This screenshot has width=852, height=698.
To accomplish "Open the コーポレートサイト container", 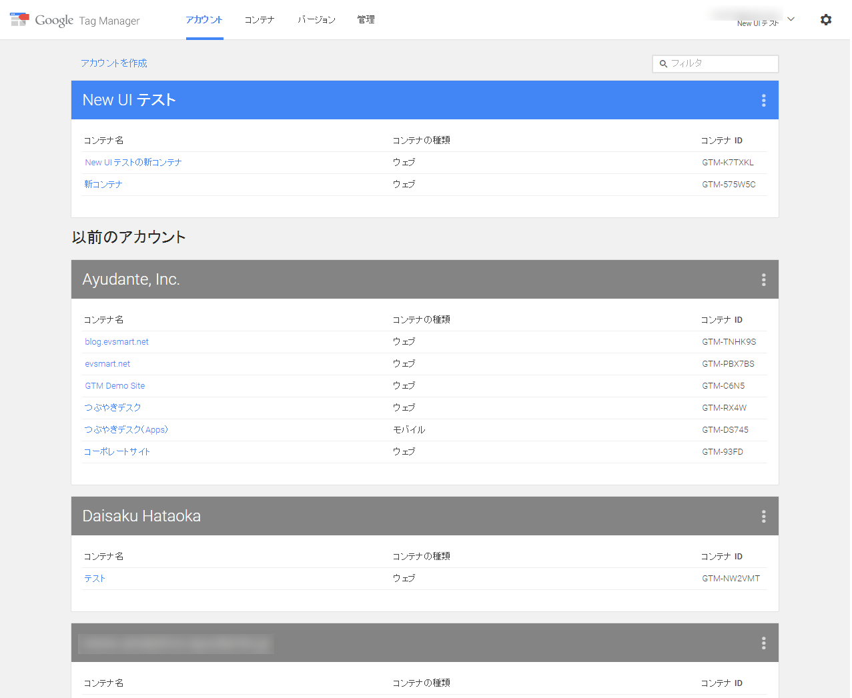I will click(117, 452).
